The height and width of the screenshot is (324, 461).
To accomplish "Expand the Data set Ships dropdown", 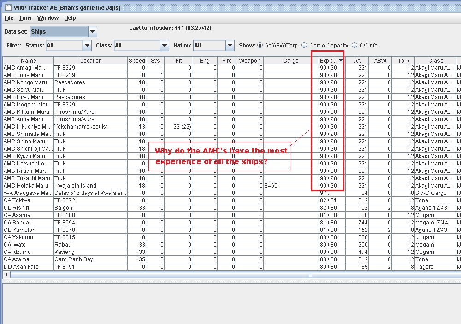I will click(93, 31).
